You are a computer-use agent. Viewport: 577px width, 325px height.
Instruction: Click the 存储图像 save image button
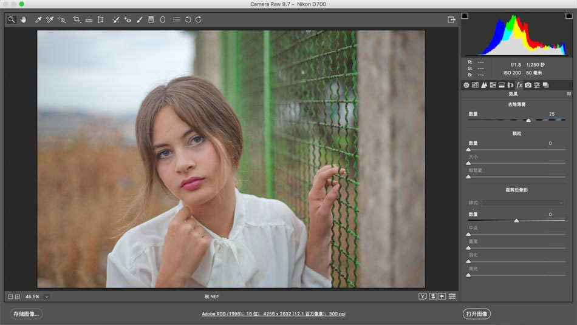click(26, 313)
